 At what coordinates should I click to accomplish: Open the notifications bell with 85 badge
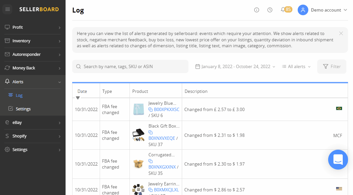click(x=283, y=10)
